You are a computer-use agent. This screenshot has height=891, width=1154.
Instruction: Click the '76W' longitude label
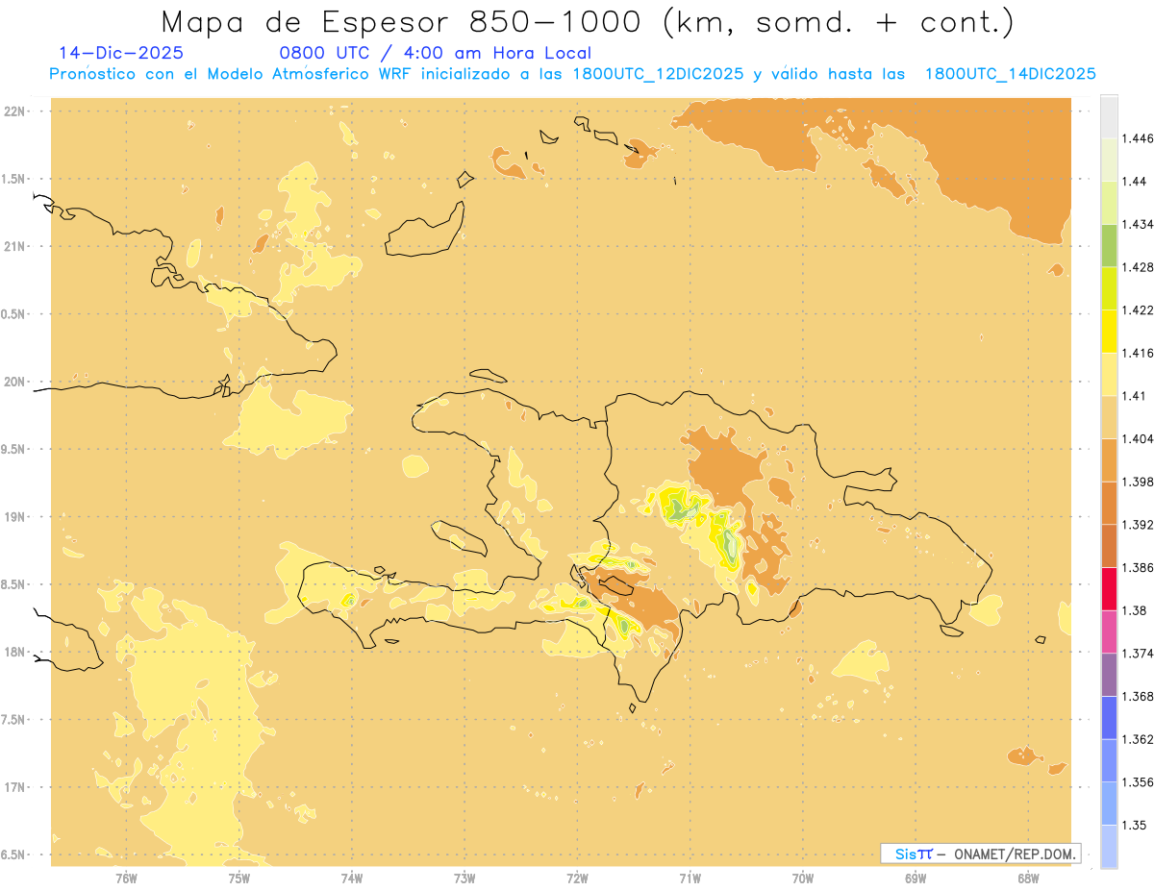(x=126, y=878)
